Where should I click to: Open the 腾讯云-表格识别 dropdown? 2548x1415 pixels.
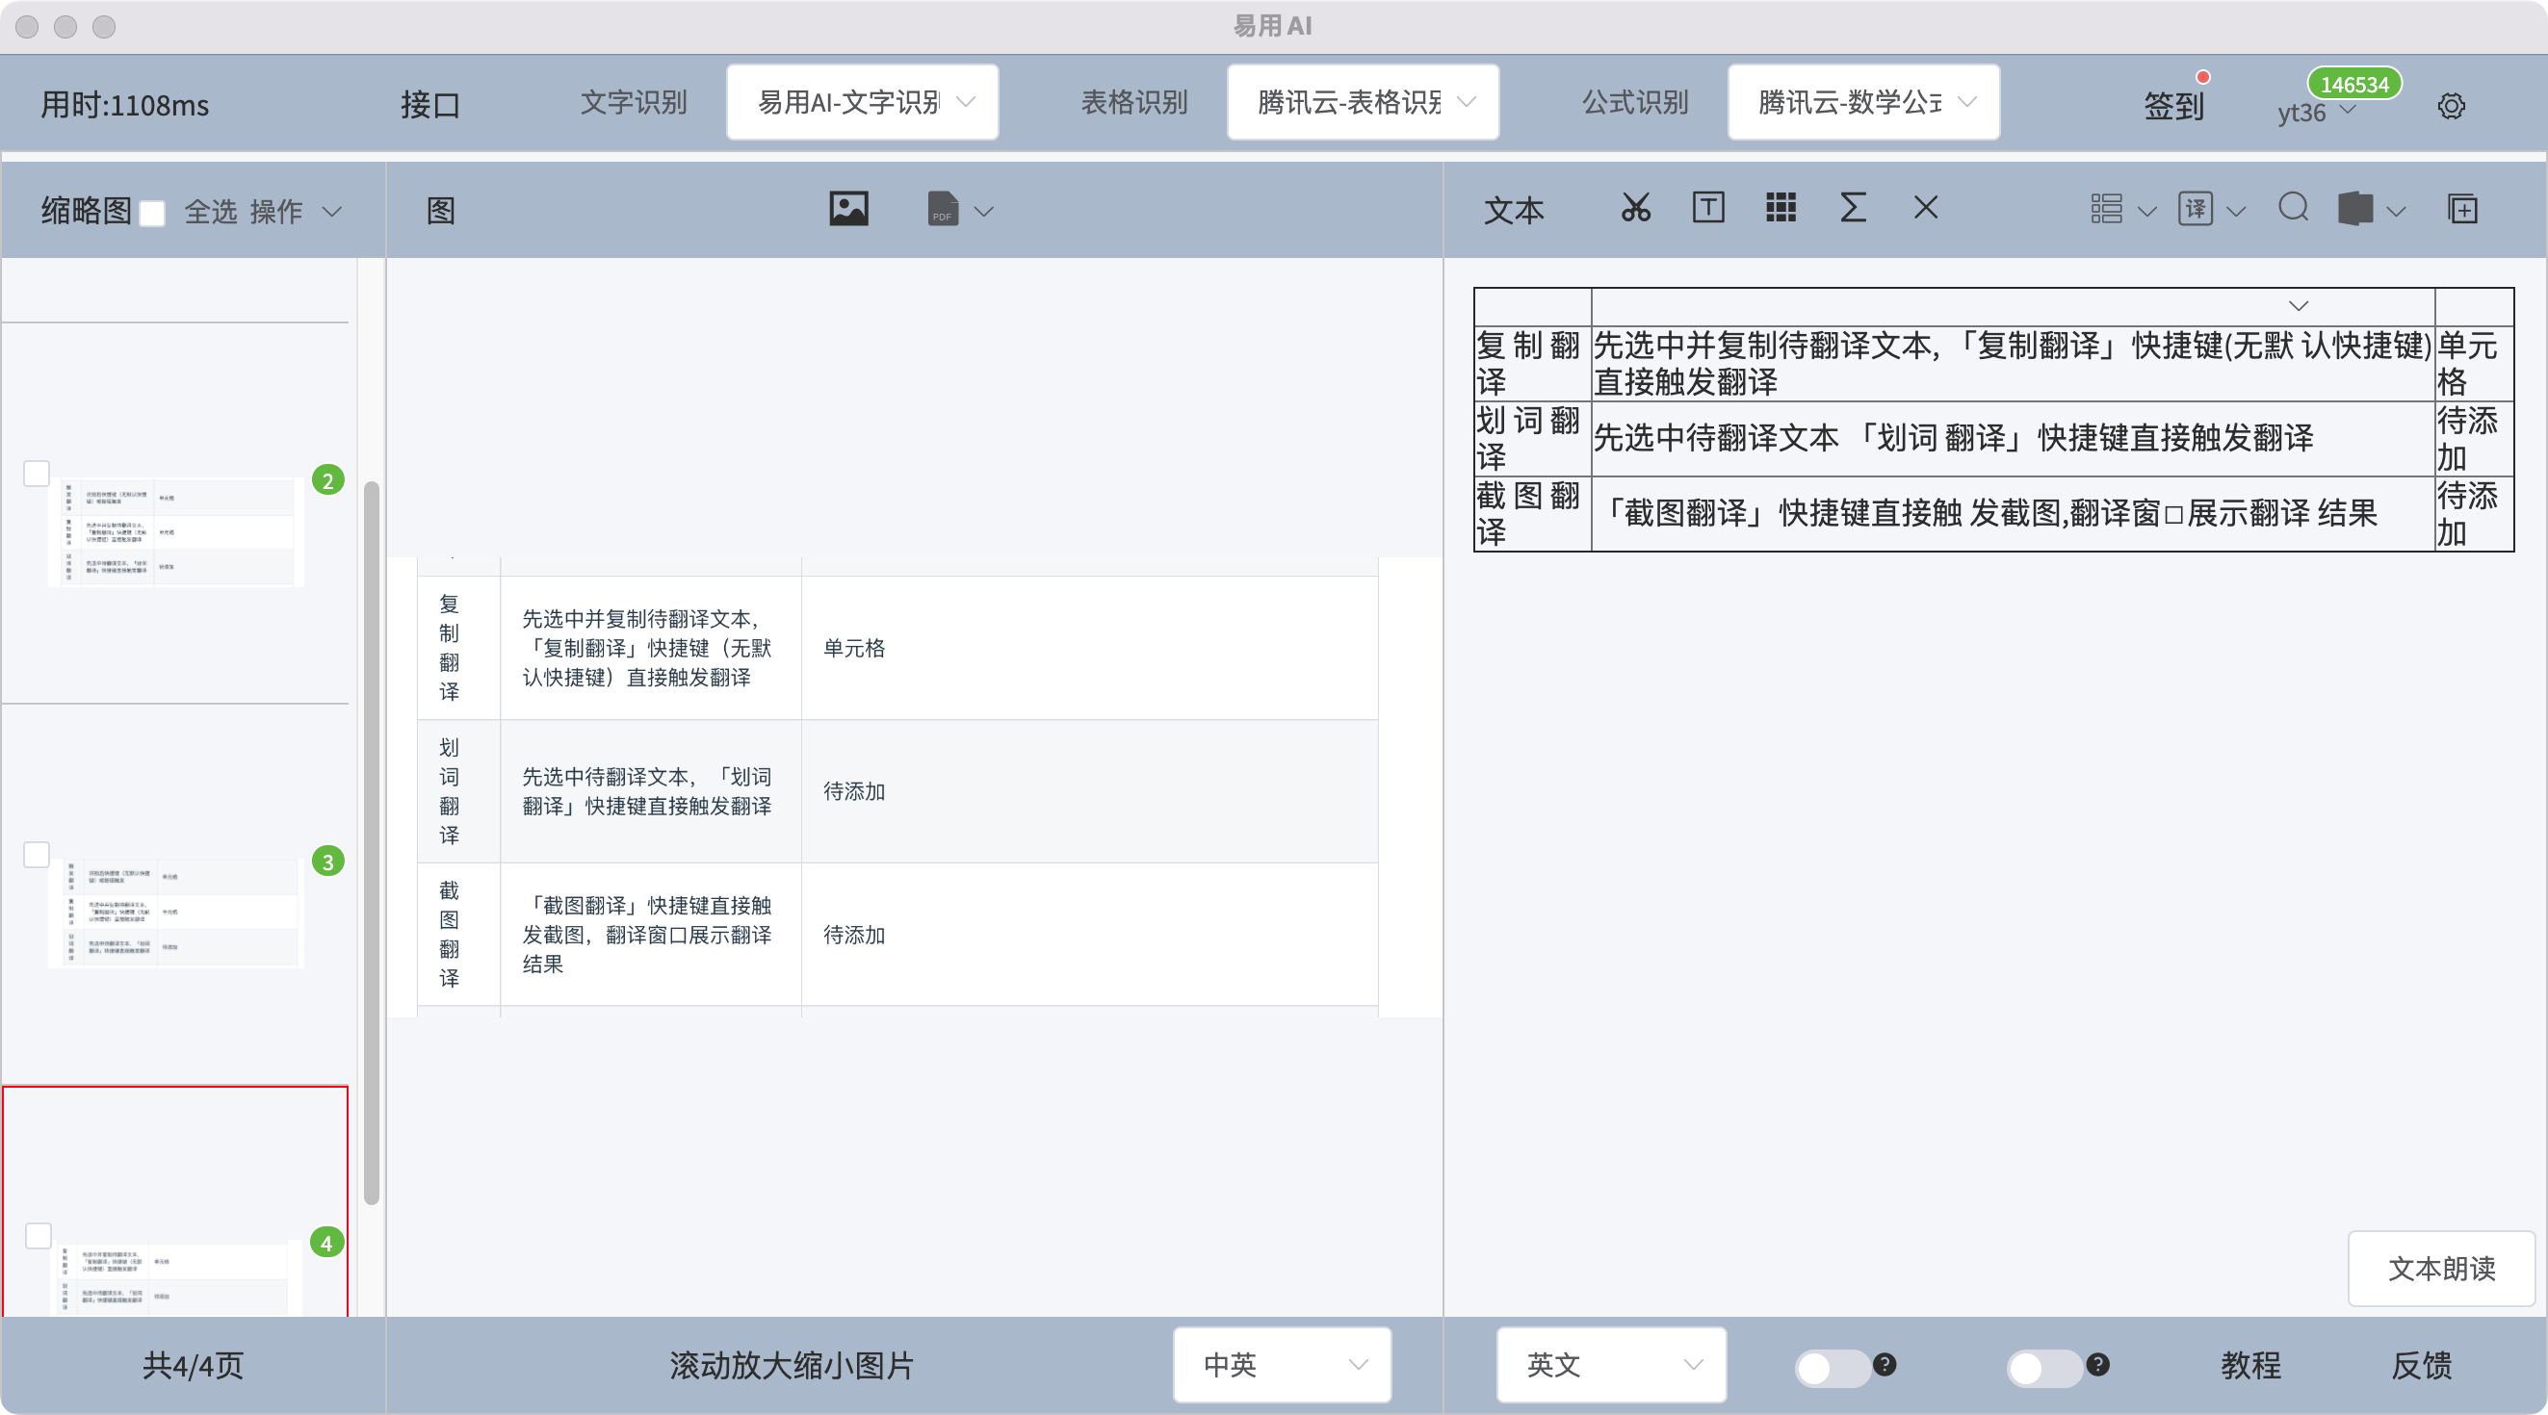tap(1363, 102)
